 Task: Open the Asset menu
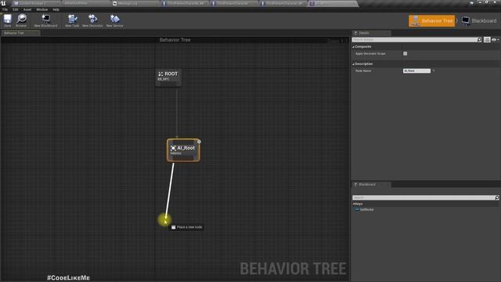(27, 9)
